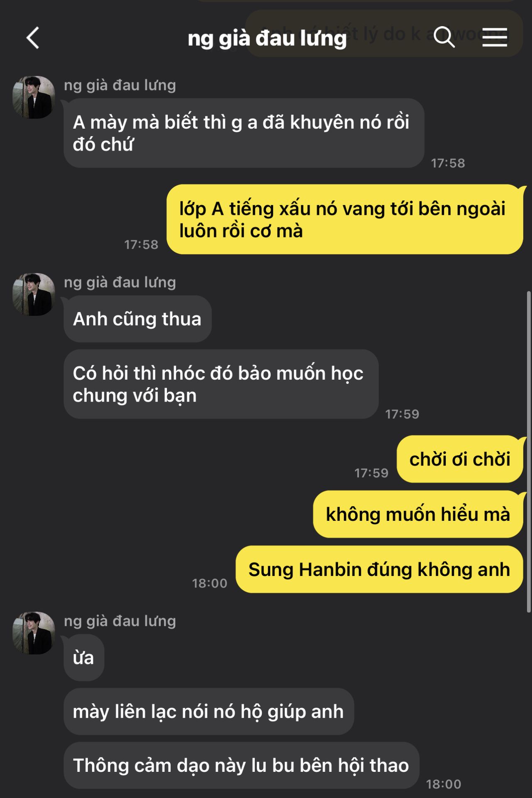Image resolution: width=532 pixels, height=798 pixels.
Task: Open the search icon in header
Action: point(444,37)
